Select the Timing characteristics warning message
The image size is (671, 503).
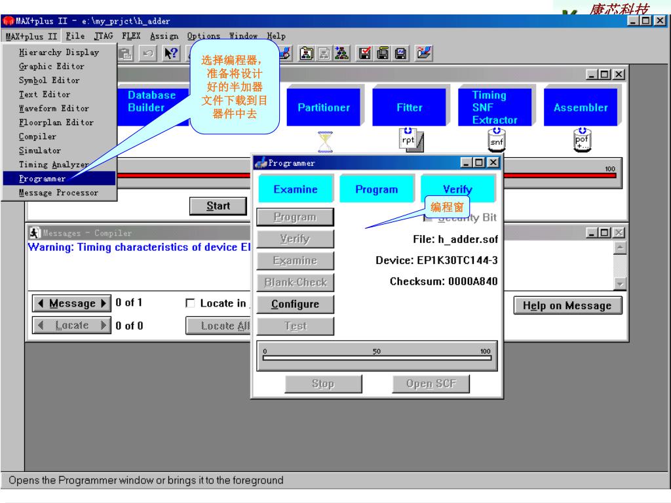139,247
